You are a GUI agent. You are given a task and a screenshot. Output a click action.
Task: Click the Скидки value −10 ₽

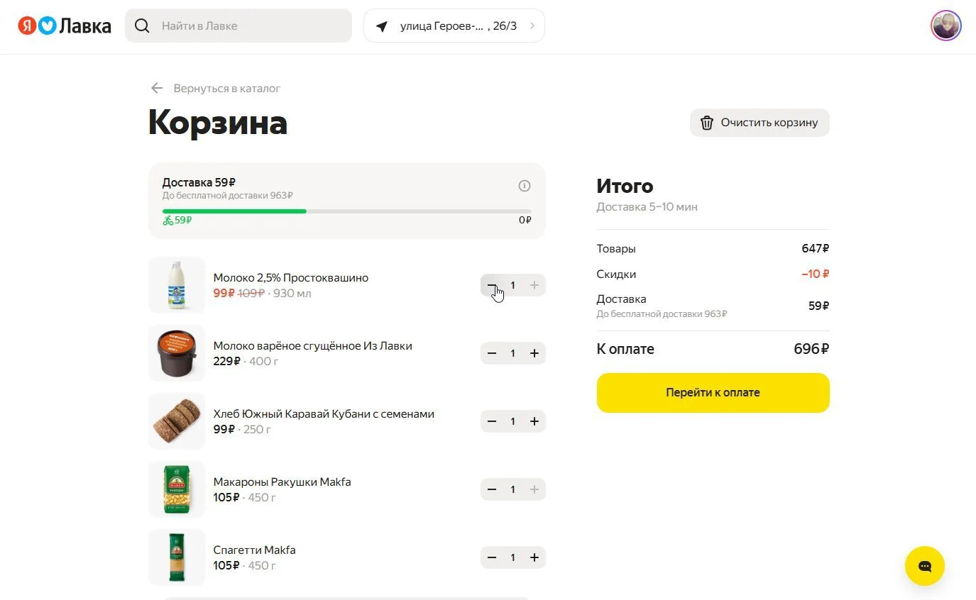tap(816, 274)
